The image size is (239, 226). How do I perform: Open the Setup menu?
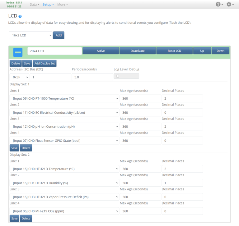pyautogui.click(x=48, y=5)
